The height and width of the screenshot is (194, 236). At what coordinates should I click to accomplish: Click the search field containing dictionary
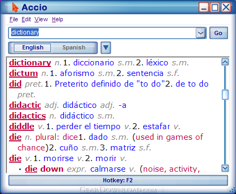coord(102,33)
